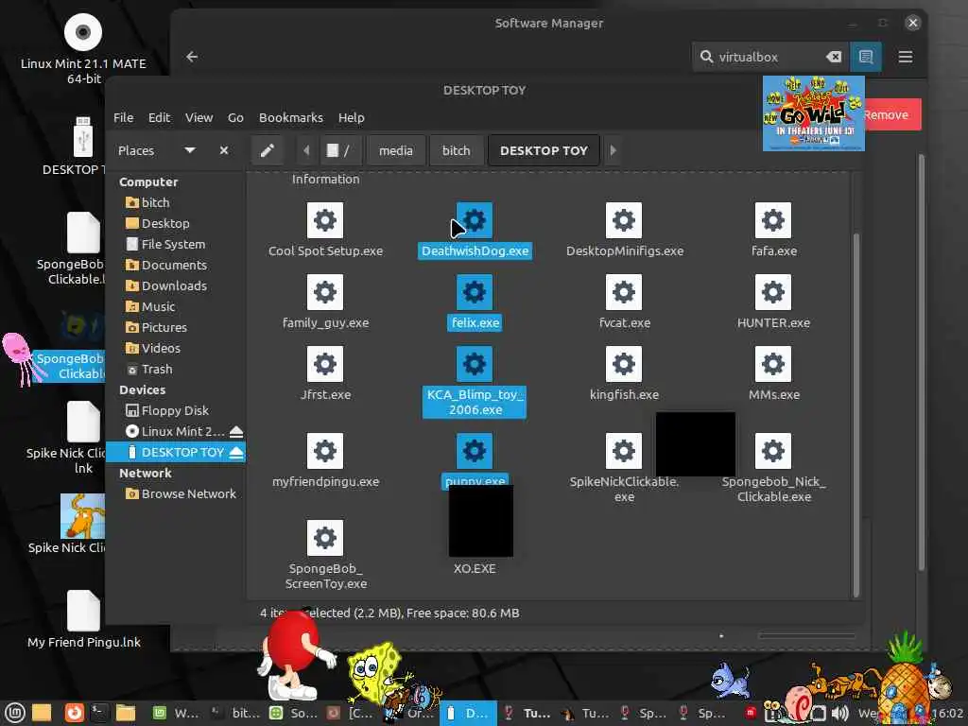Select DeathwishDog.exe file icon

click(x=475, y=220)
